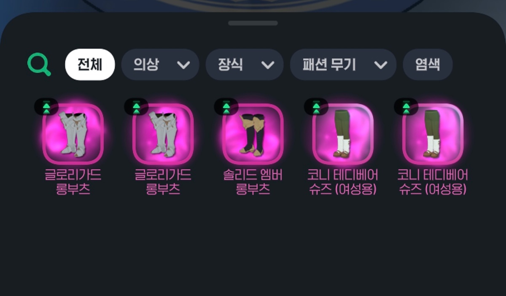Image resolution: width=506 pixels, height=296 pixels.
Task: Select the first 코니 테디베어 슈즈 item icon
Action: tap(342, 134)
